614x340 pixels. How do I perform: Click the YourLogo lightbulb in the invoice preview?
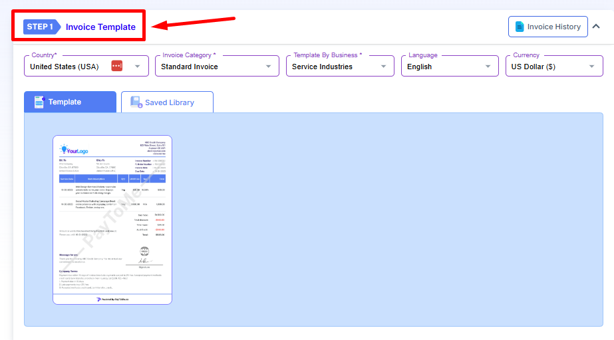(64, 149)
